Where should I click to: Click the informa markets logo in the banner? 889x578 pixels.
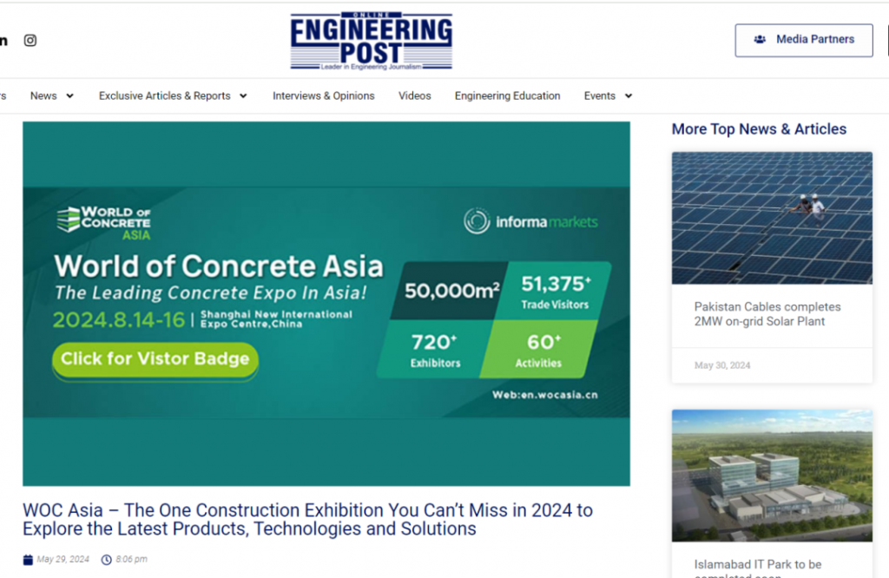point(530,221)
